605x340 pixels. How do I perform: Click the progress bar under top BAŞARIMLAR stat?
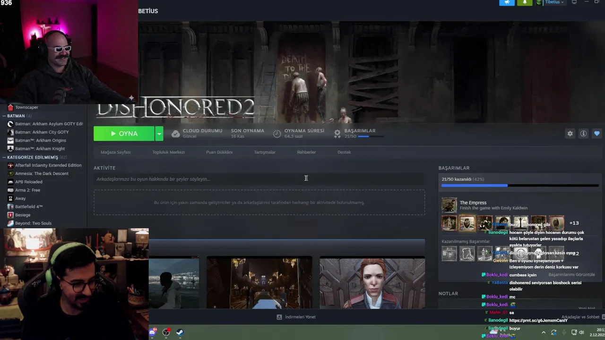pos(371,136)
